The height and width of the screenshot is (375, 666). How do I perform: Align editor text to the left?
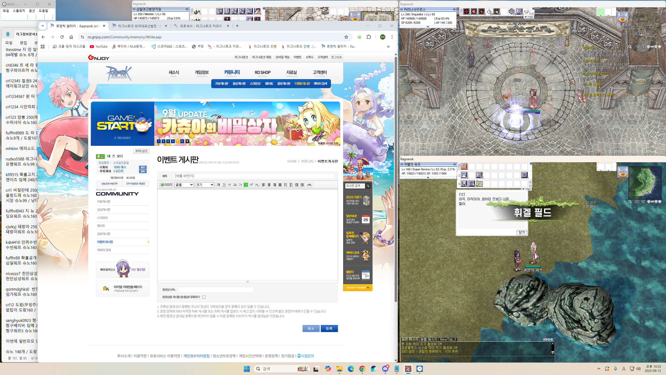(x=264, y=185)
